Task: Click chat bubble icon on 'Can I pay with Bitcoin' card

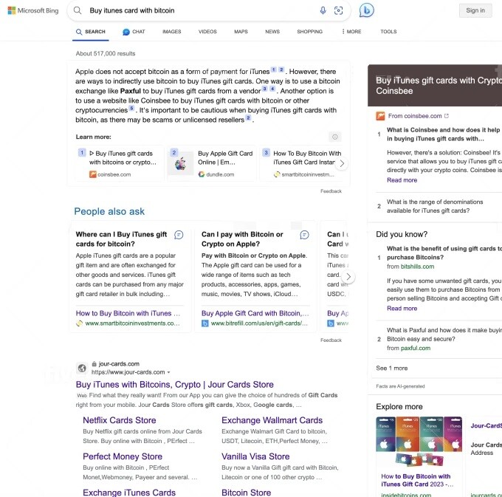Action: [304, 235]
